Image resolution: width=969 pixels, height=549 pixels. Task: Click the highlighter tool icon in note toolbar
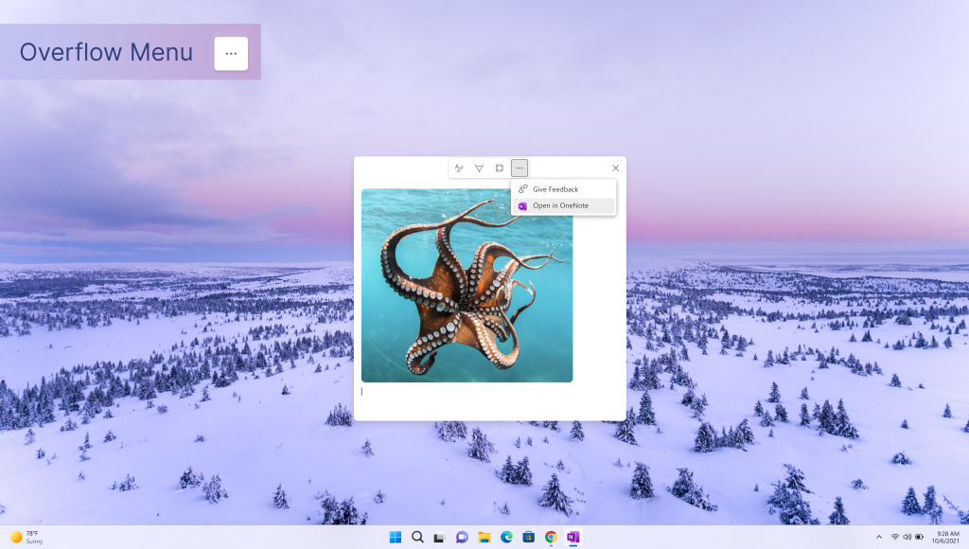(479, 168)
